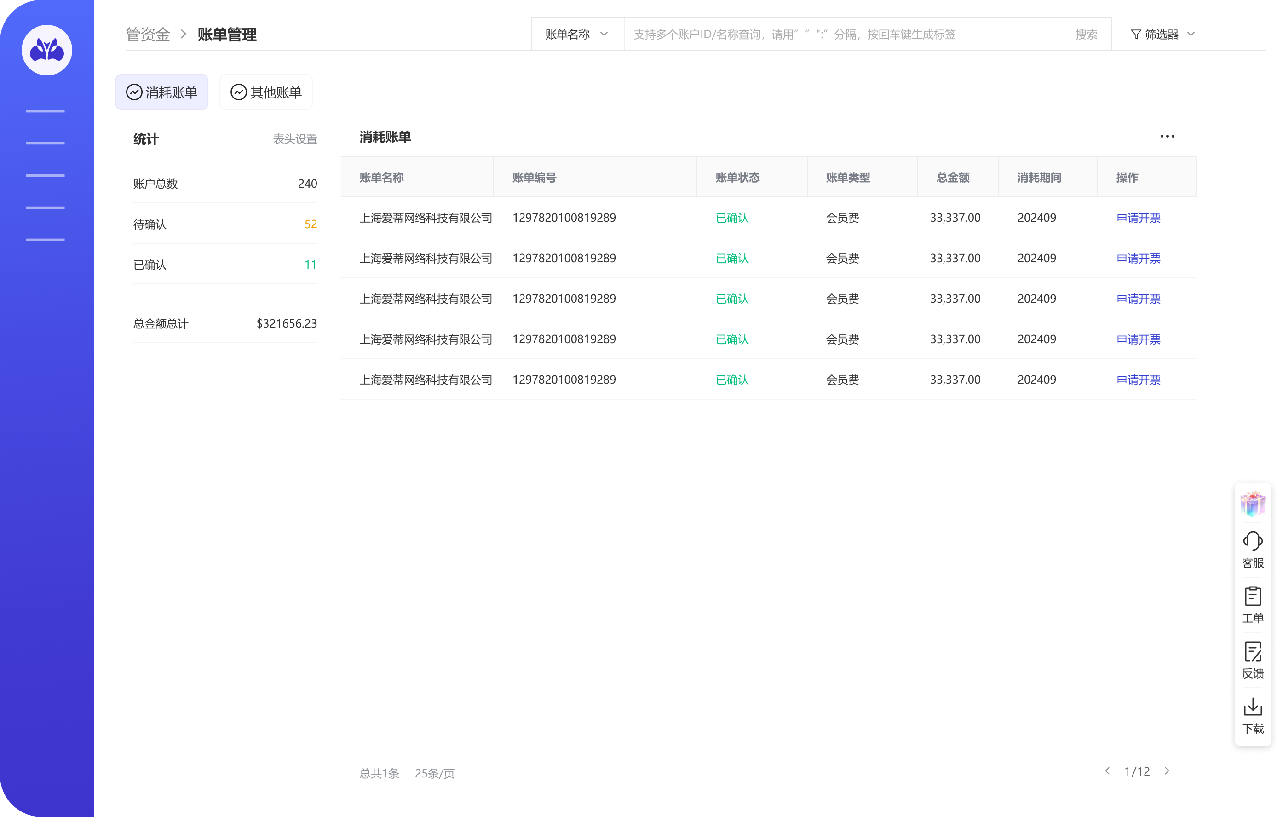Click the butterfly logo in sidebar
The image size is (1283, 817).
(47, 50)
